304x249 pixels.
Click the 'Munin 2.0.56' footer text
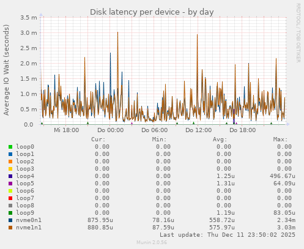pos(152,242)
